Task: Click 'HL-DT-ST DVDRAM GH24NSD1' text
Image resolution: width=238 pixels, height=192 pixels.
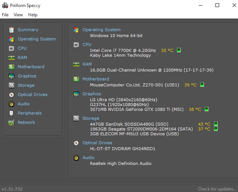Action: pos(123,149)
